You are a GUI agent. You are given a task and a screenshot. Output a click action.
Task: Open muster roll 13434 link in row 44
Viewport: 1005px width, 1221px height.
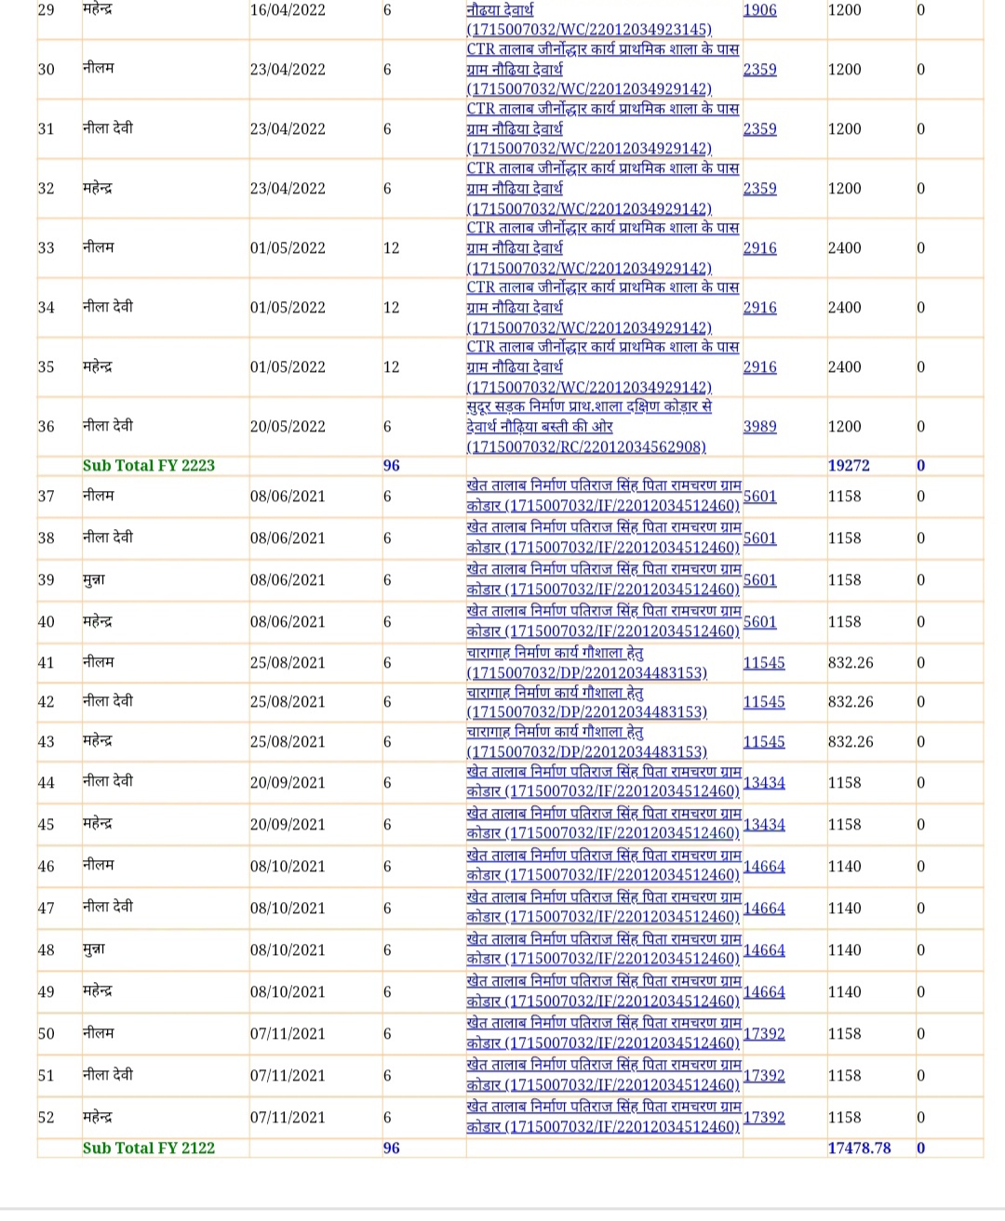tap(763, 783)
